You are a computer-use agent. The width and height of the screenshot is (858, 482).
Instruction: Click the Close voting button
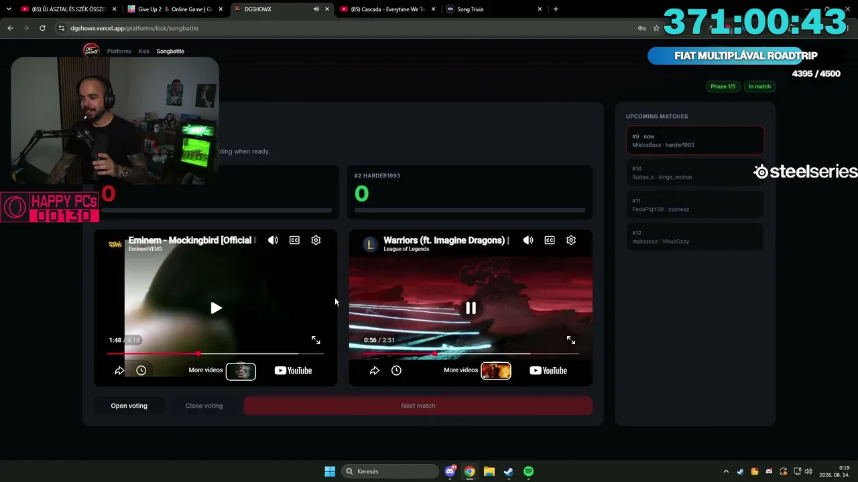coord(204,406)
